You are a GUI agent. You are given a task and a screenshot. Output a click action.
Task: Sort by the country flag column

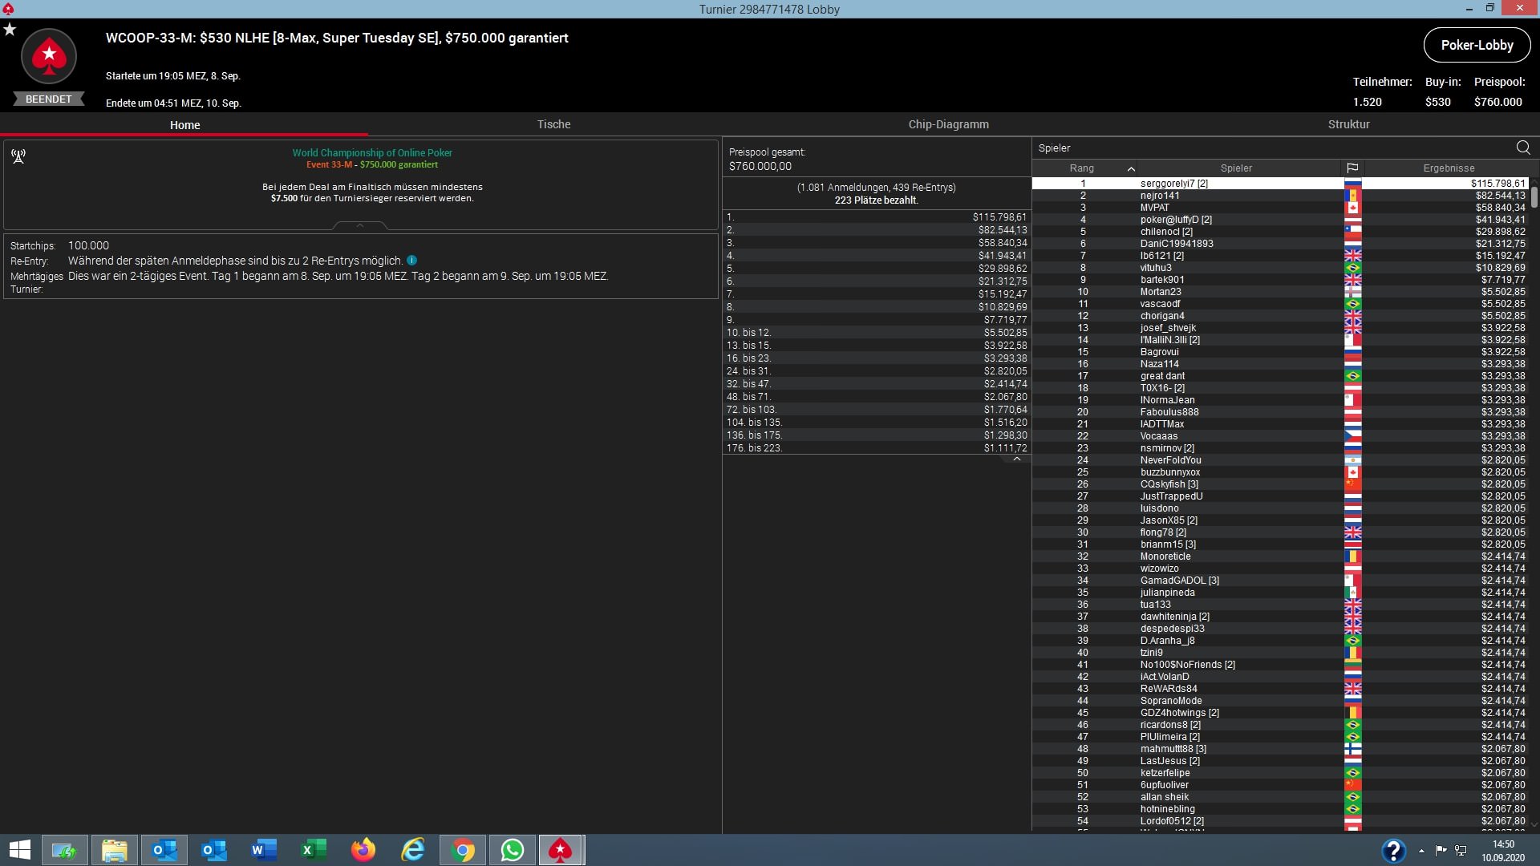1352,168
